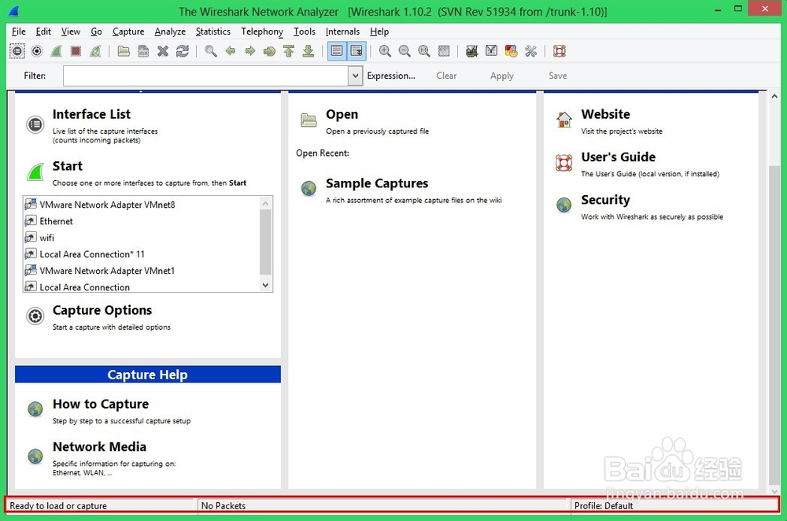Click the green shark fin start capture toolbar icon
787x521 pixels.
click(56, 50)
